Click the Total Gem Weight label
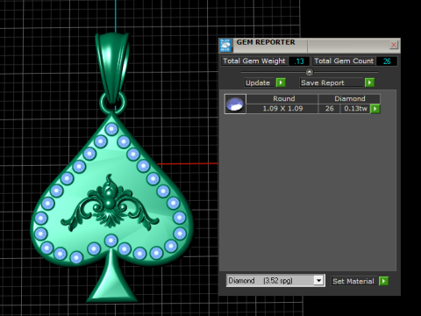 click(x=254, y=61)
